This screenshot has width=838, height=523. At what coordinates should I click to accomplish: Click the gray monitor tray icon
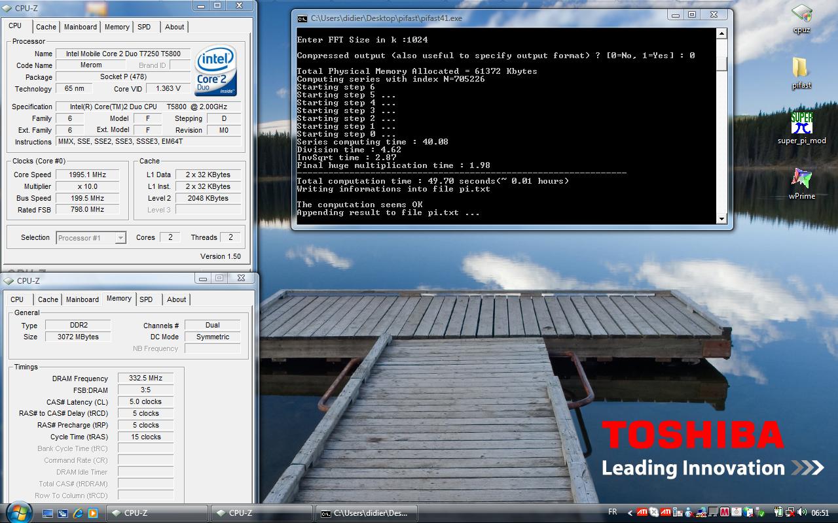(x=713, y=512)
